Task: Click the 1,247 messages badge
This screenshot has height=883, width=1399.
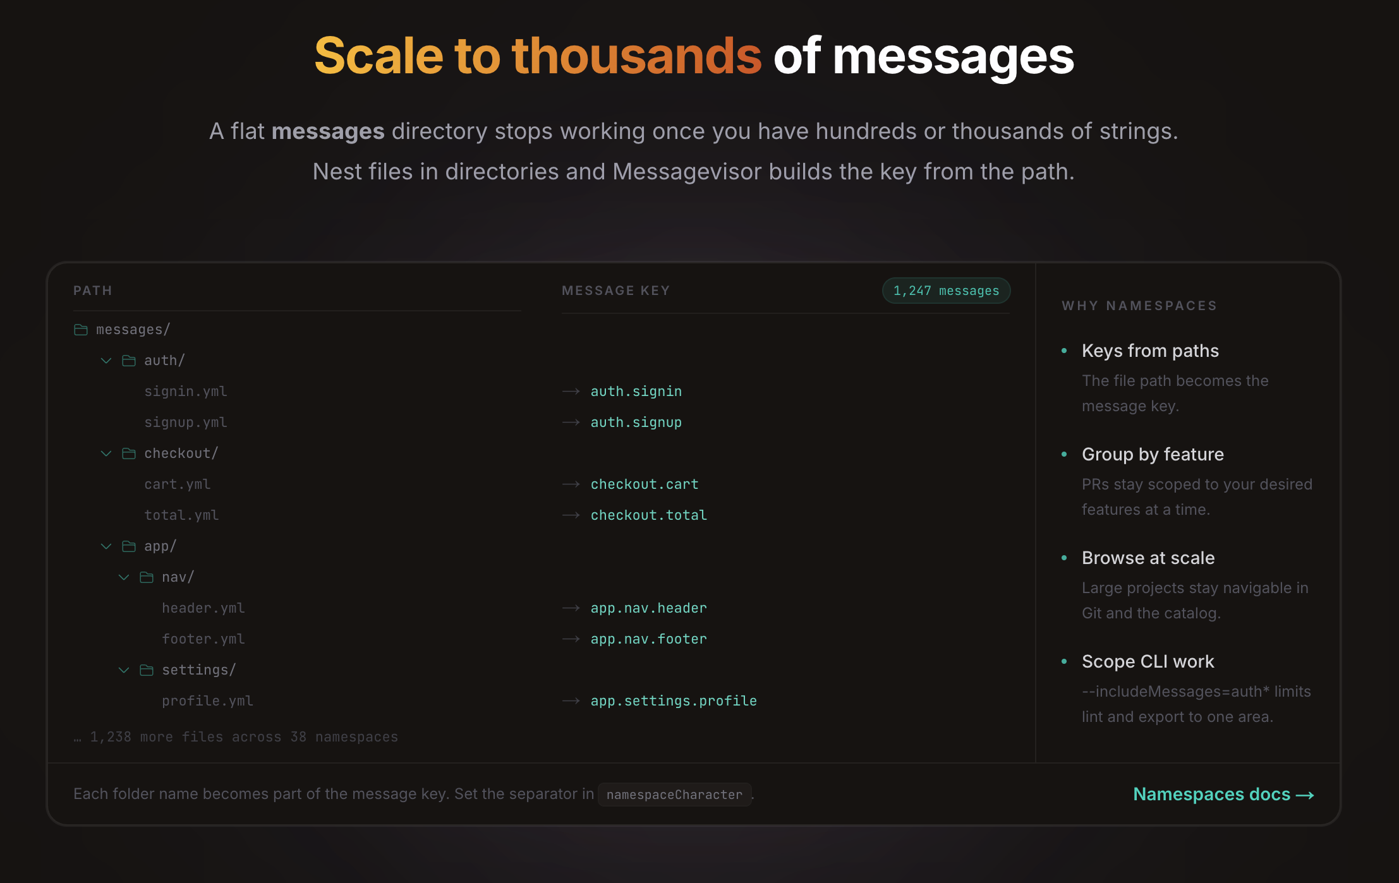Action: tap(946, 291)
